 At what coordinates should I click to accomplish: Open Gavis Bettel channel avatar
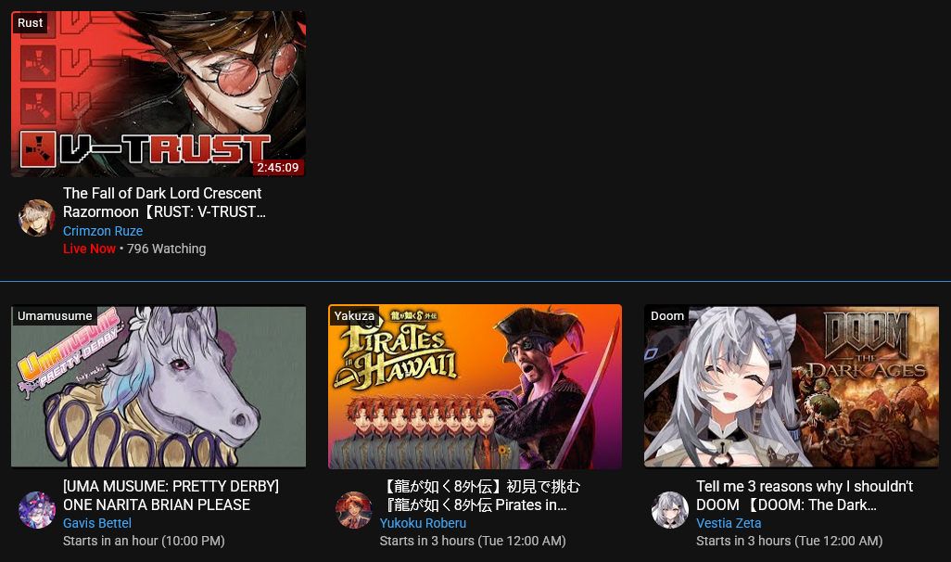coord(37,510)
